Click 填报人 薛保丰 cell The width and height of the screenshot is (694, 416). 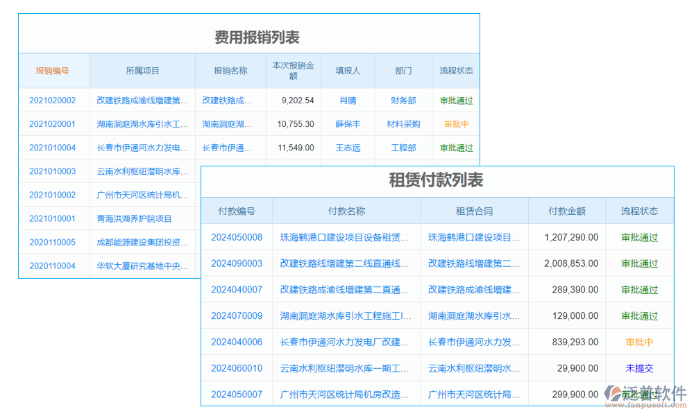coord(347,125)
